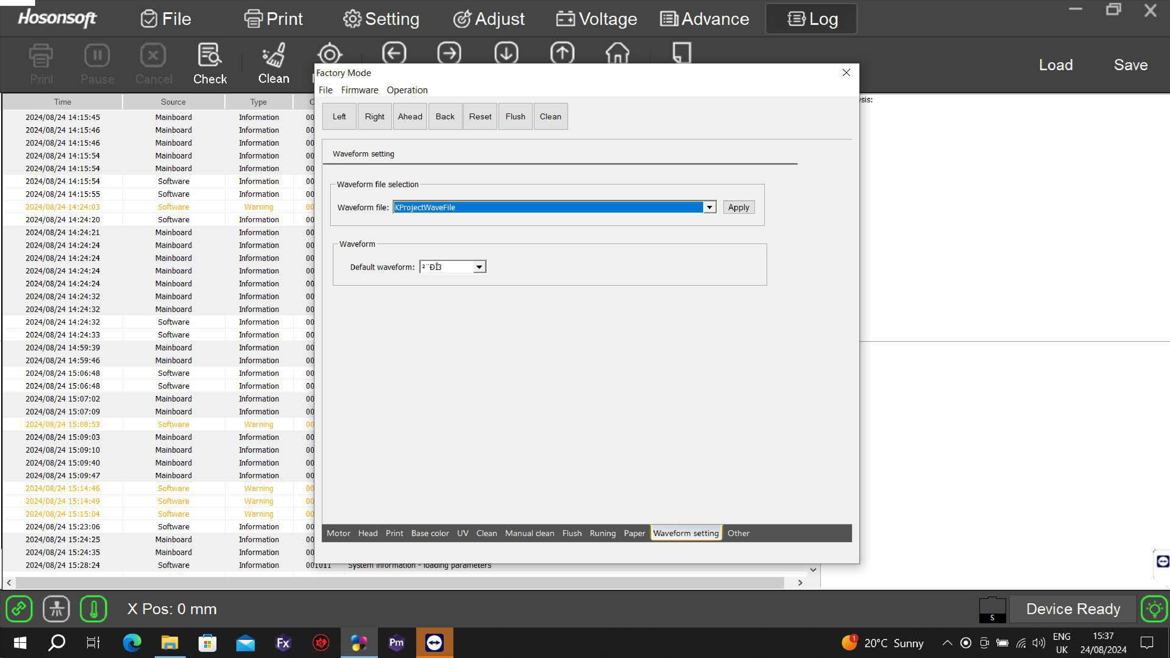Click the green thermometer temperature icon
The image size is (1170, 658).
point(94,609)
